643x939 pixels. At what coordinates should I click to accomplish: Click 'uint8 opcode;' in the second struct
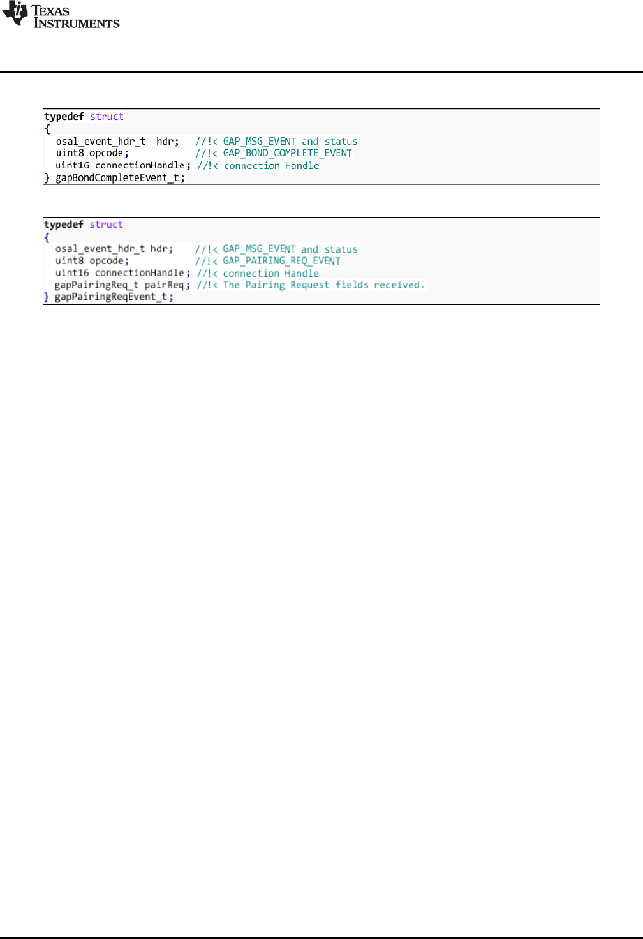click(92, 261)
